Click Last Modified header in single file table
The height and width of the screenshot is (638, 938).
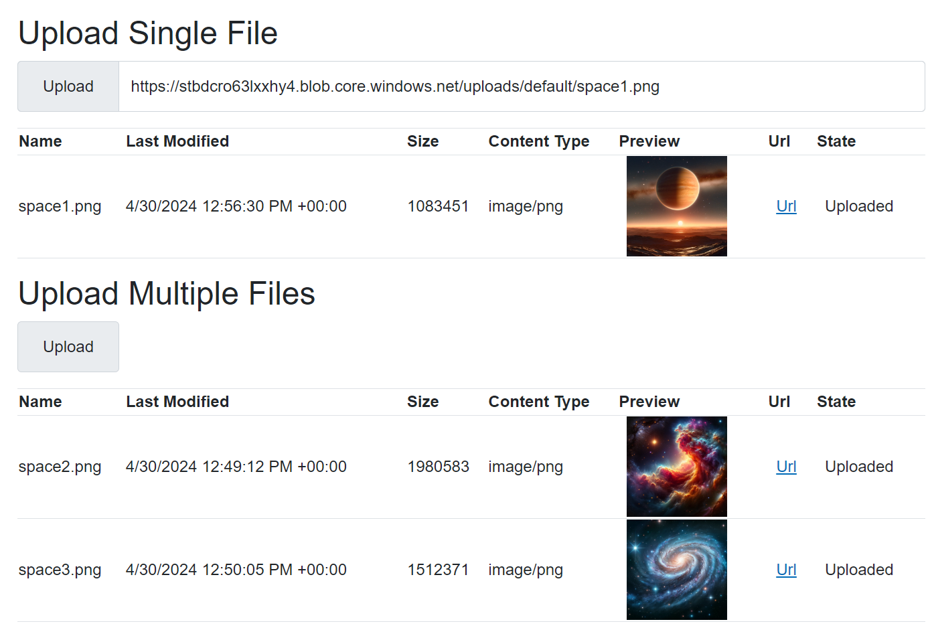point(177,141)
